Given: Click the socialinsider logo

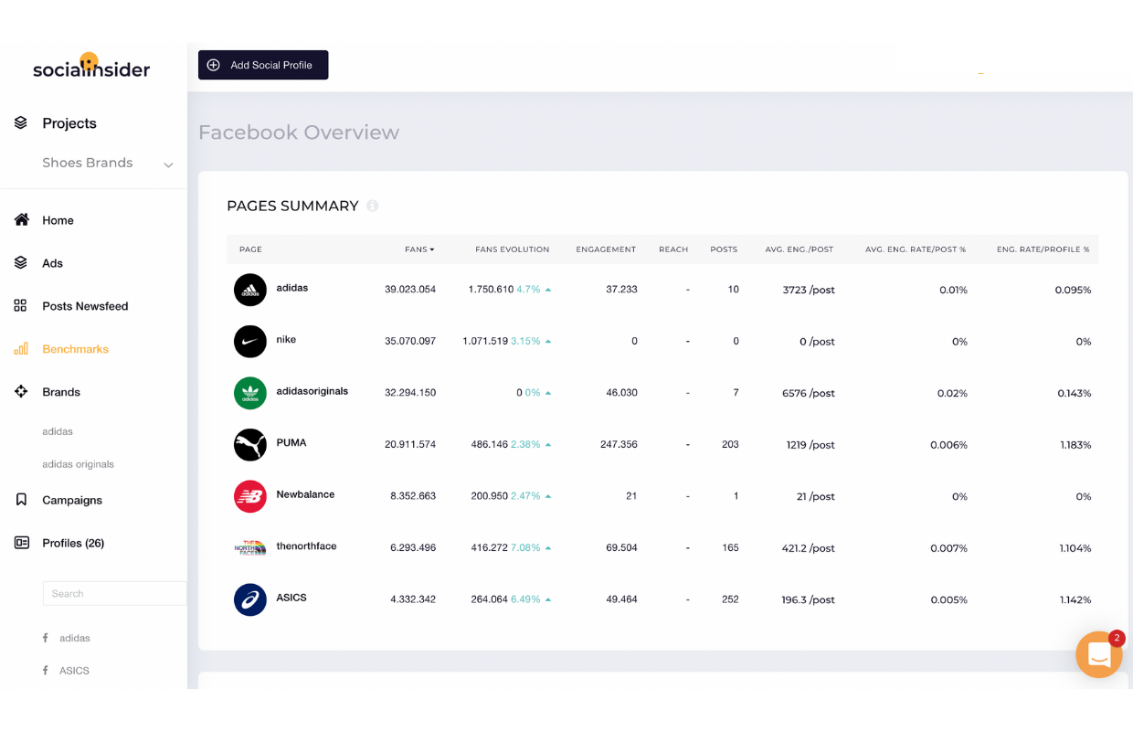Looking at the screenshot, I should click(91, 66).
